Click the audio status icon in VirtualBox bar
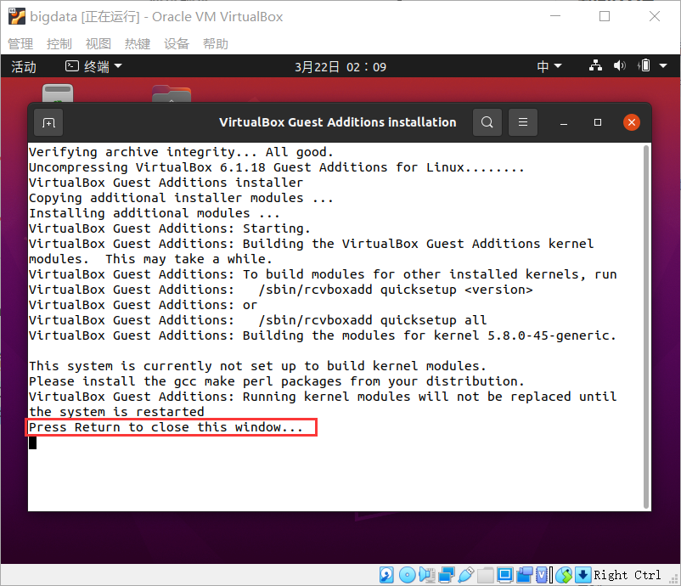Screen dimensions: 681x586 pos(427,575)
